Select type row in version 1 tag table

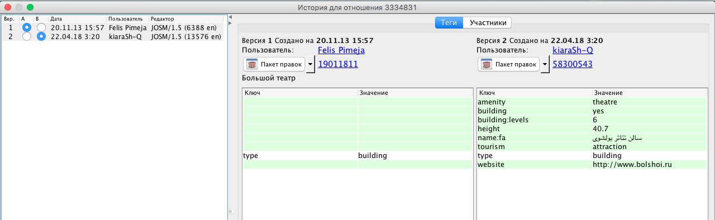(x=357, y=156)
